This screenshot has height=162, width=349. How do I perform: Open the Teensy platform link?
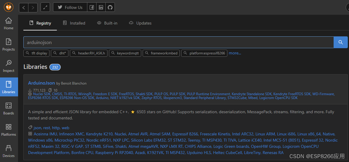point(194,140)
